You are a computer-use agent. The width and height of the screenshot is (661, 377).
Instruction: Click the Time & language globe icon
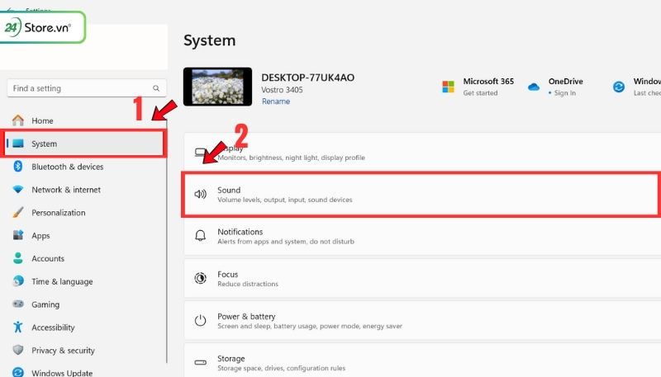pyautogui.click(x=18, y=280)
